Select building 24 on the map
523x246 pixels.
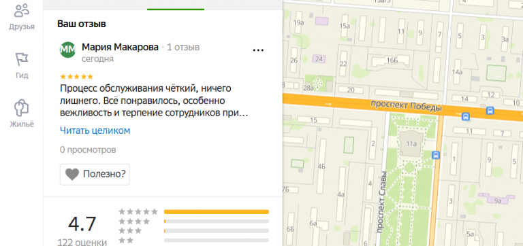(x=319, y=59)
